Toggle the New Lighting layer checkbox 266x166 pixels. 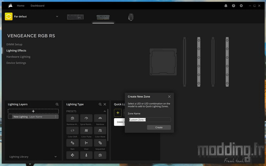[10, 117]
